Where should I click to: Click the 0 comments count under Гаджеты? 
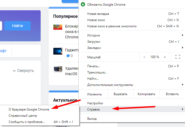point(72,56)
